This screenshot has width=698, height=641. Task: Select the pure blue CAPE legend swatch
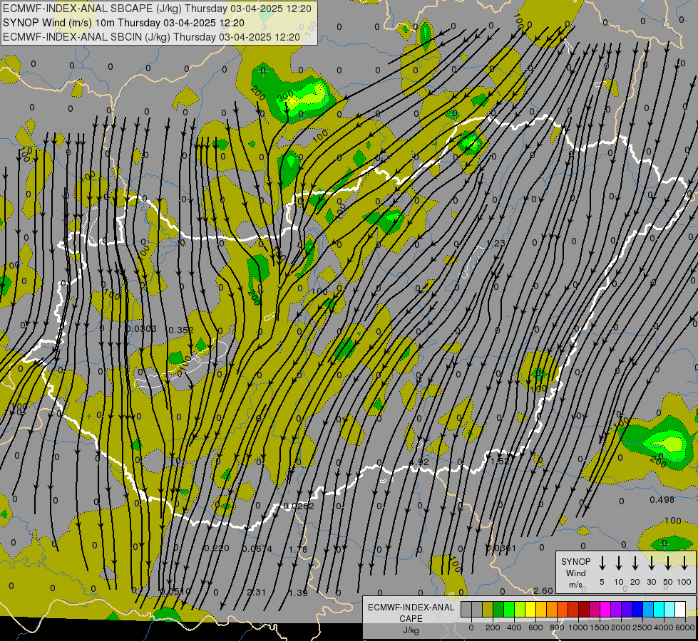[637, 610]
